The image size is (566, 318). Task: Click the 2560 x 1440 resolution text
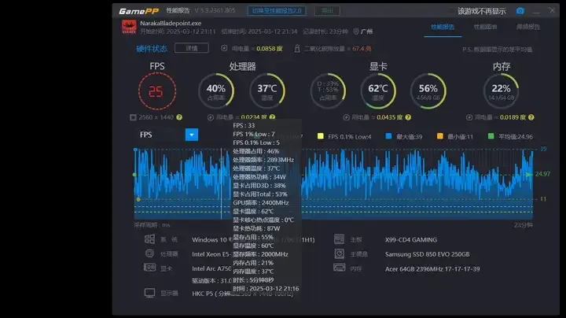156,117
